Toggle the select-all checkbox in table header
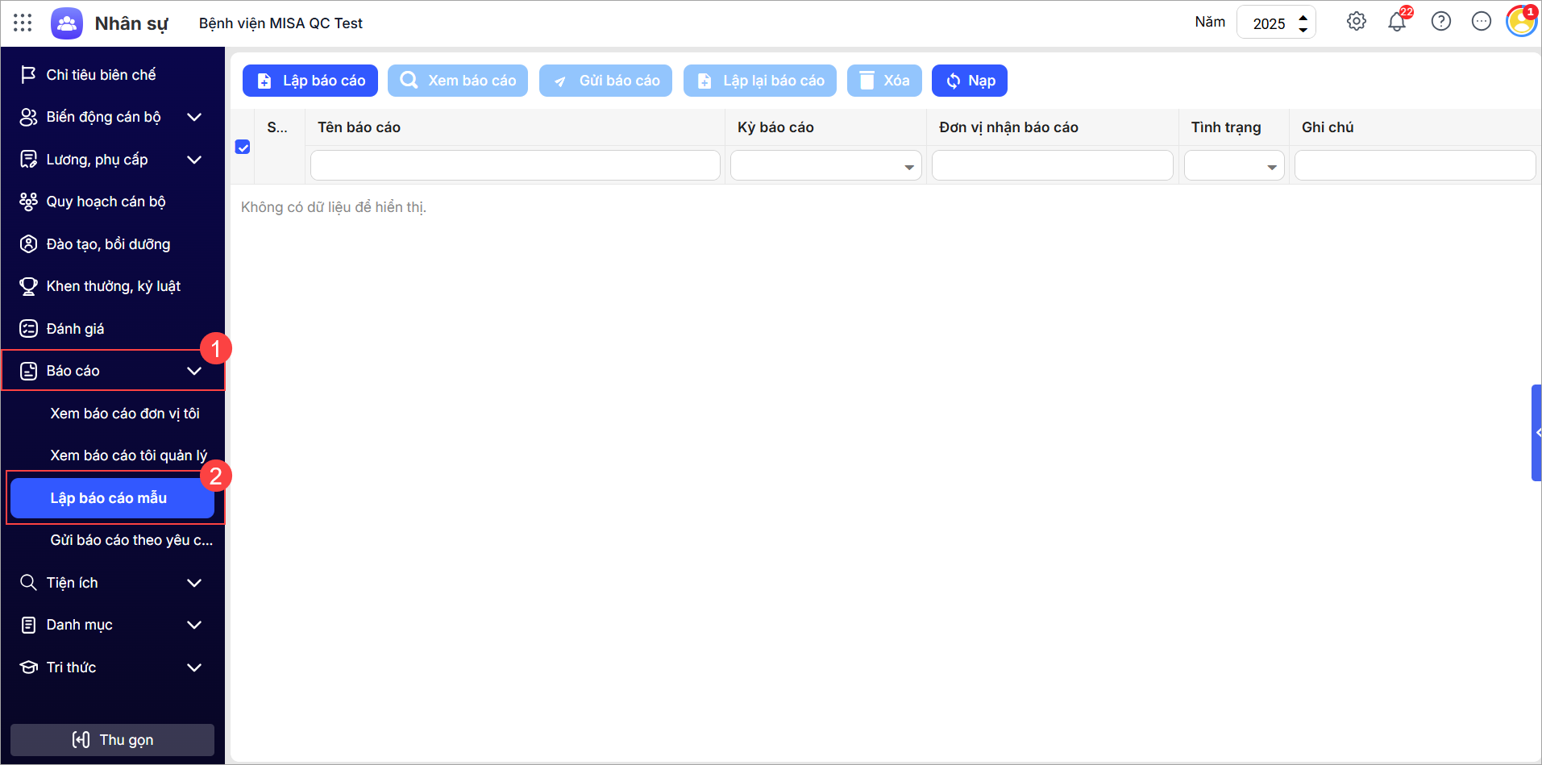The image size is (1542, 765). coord(243,147)
